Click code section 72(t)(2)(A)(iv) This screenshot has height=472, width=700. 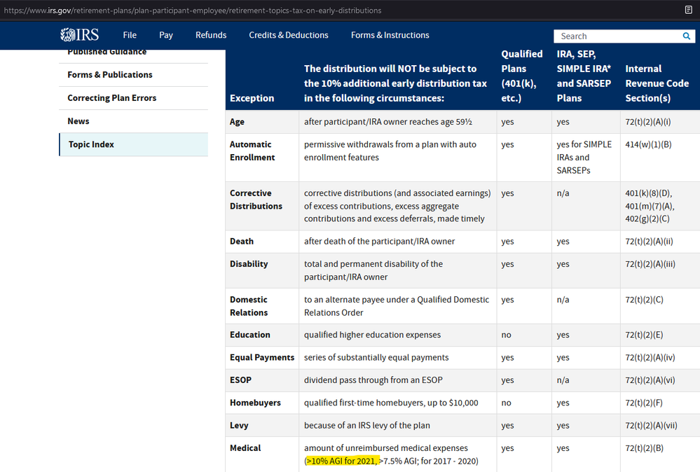click(650, 357)
